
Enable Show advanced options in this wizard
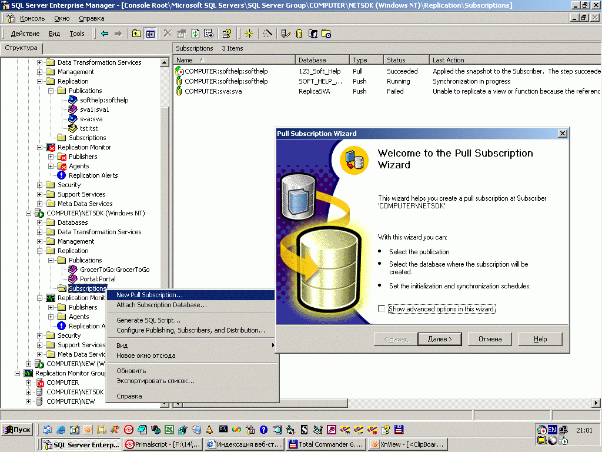[382, 308]
